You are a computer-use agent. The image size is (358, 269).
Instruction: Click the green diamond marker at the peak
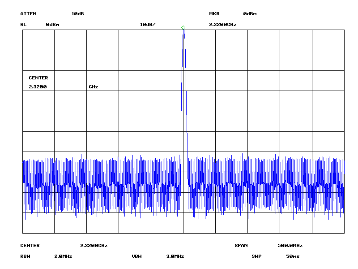point(183,28)
